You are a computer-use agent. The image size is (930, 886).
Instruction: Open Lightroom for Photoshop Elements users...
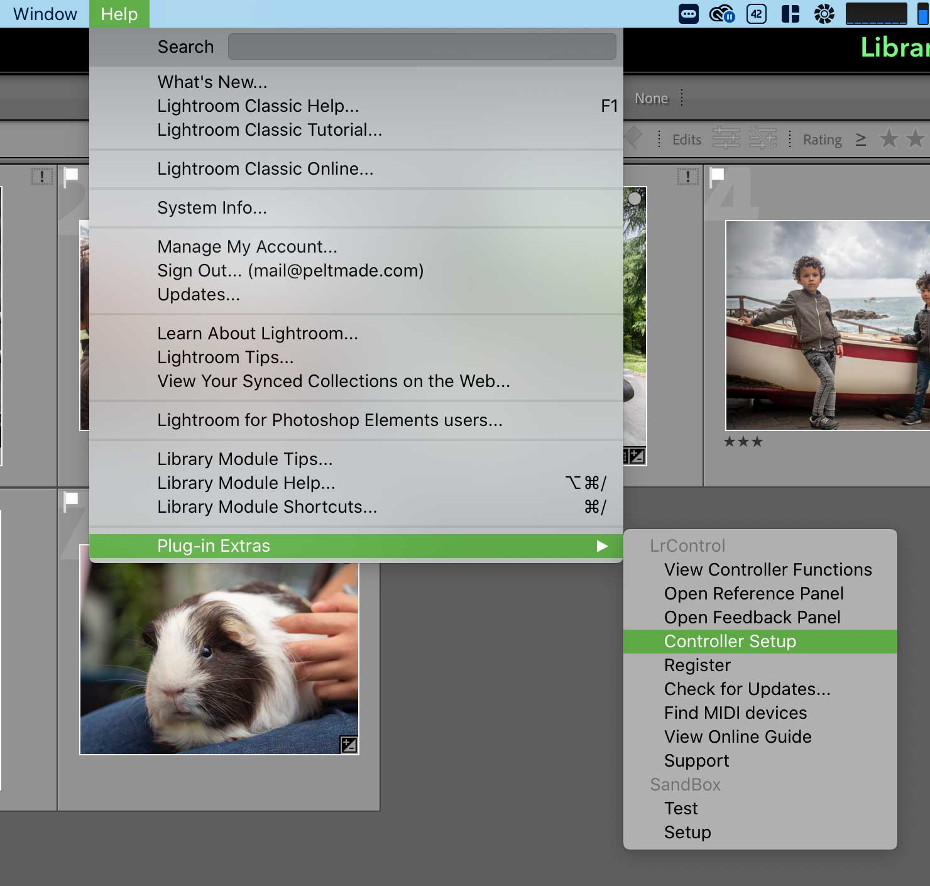(x=356, y=420)
